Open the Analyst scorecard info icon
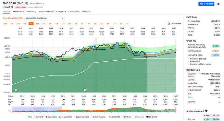 coord(206,111)
